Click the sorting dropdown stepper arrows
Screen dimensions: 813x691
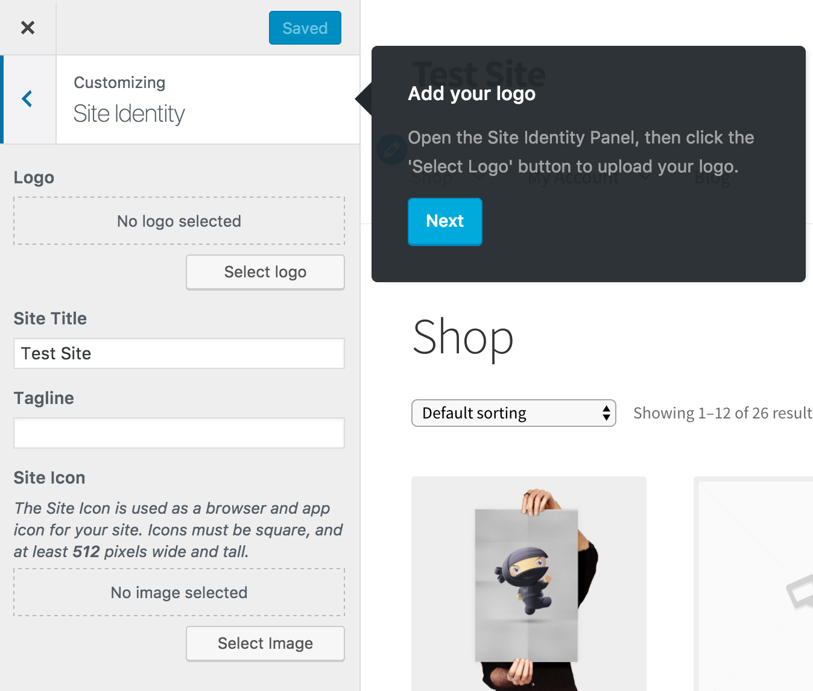pos(606,413)
